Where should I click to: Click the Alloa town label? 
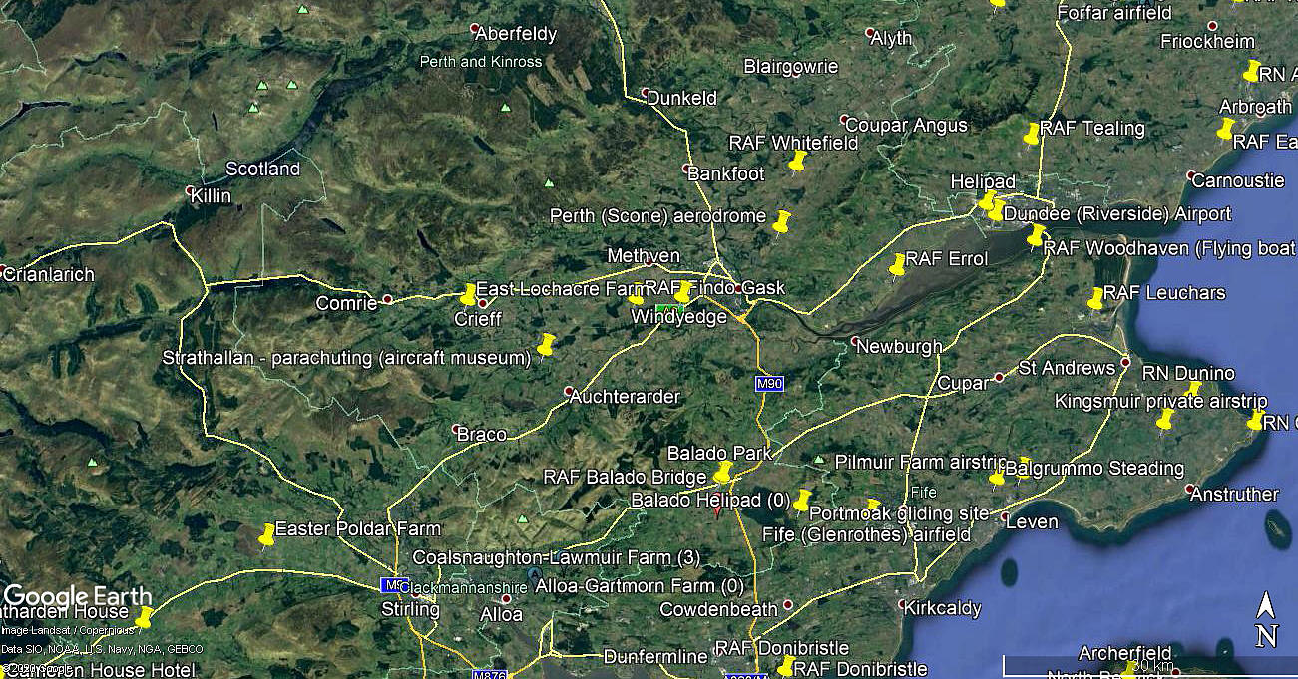click(501, 614)
